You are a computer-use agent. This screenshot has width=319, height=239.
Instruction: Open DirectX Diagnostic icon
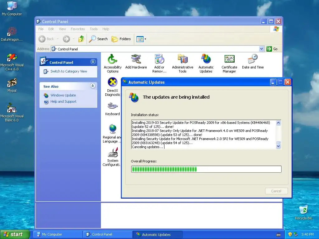tap(112, 87)
